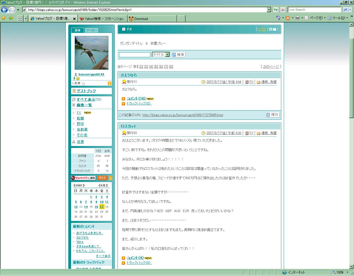Expand comments plus icon on さようなら post

tap(123, 99)
